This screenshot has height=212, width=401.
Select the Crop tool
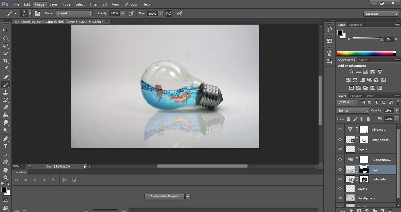coord(6,61)
